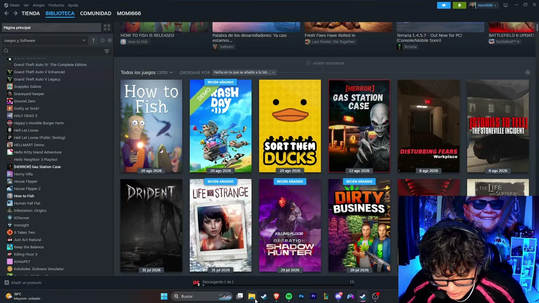This screenshot has width=539, height=303.
Task: Open the green notifications bell
Action: (459, 5)
